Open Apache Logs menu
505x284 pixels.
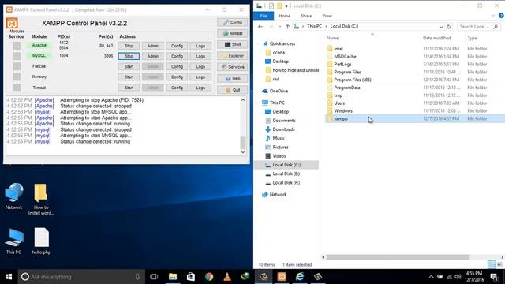click(200, 46)
